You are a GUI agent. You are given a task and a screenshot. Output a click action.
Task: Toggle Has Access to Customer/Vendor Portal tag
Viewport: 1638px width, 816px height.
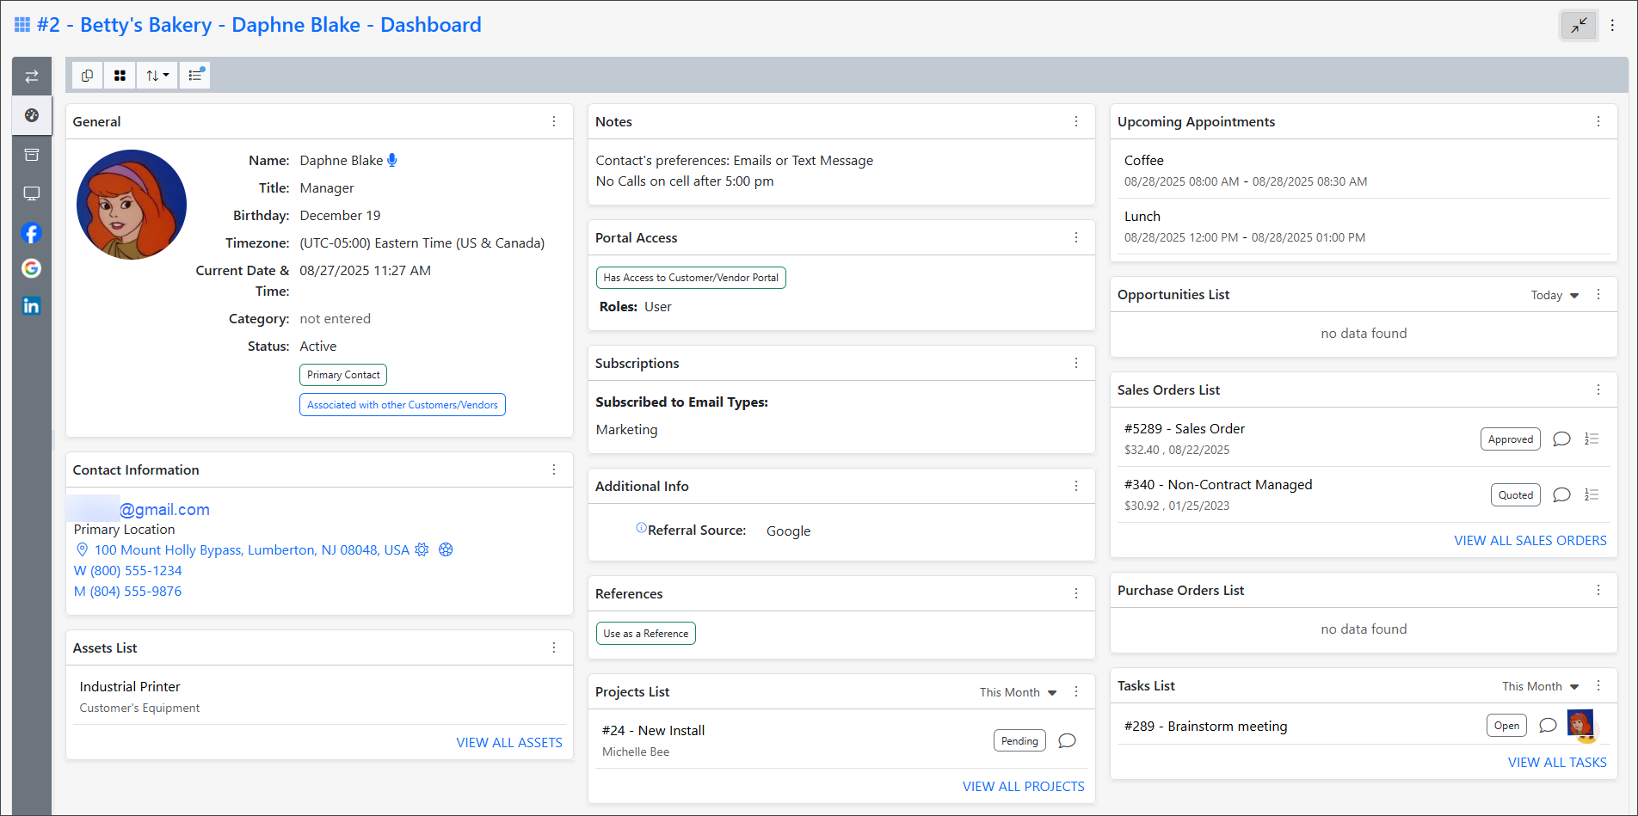tap(690, 278)
